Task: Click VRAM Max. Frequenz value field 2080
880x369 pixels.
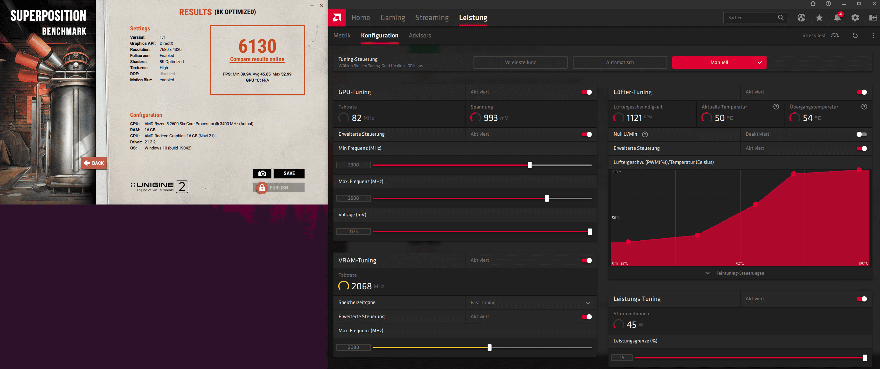Action: pos(353,348)
